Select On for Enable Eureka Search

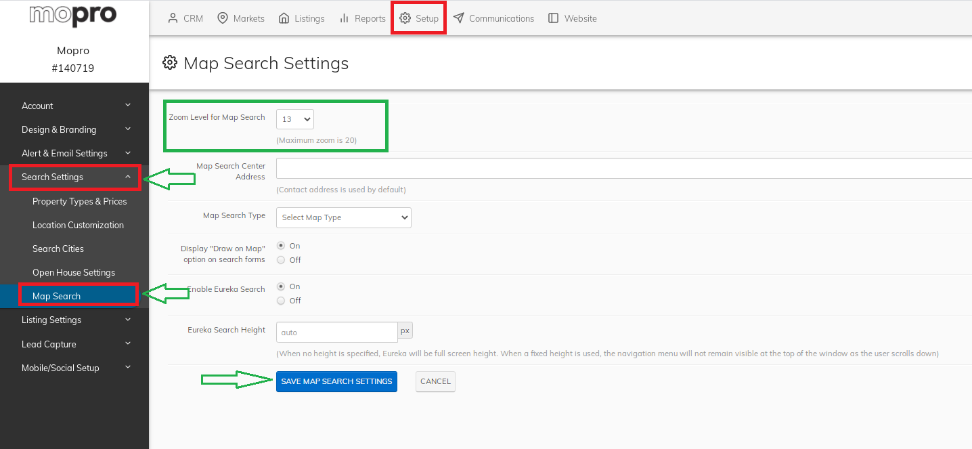tap(281, 286)
